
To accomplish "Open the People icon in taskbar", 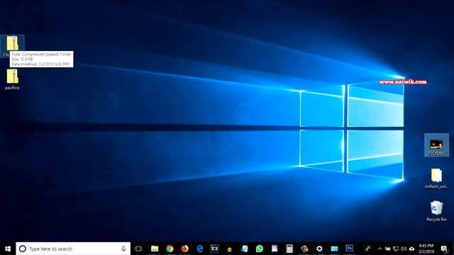I will coord(367,249).
